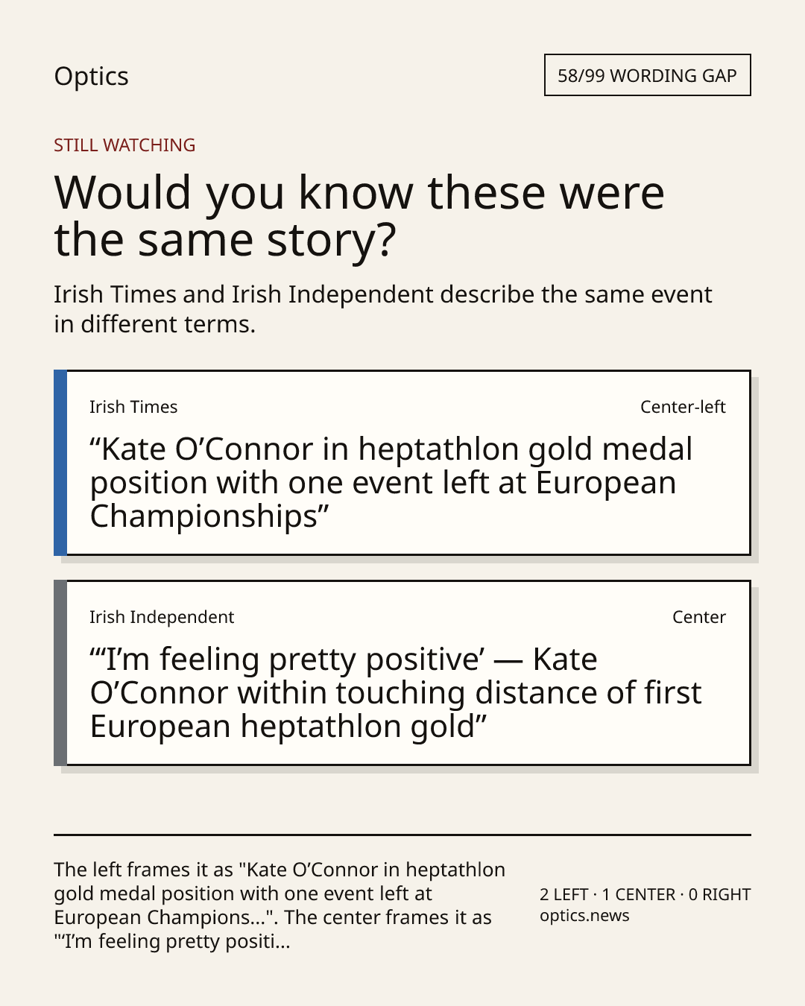Screen dimensions: 805x1006
Task: Open the optics.news link
Action: pos(584,916)
